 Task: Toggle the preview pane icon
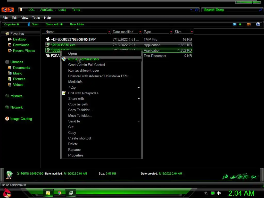pos(249,24)
